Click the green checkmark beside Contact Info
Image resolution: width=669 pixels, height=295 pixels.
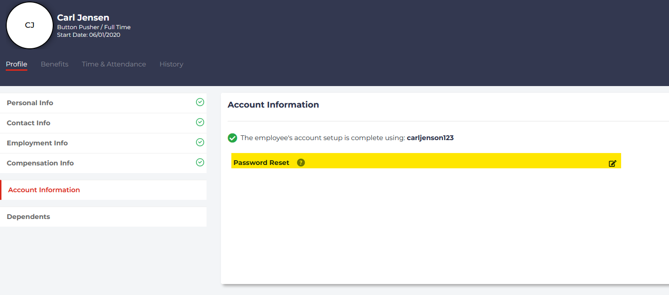[200, 122]
